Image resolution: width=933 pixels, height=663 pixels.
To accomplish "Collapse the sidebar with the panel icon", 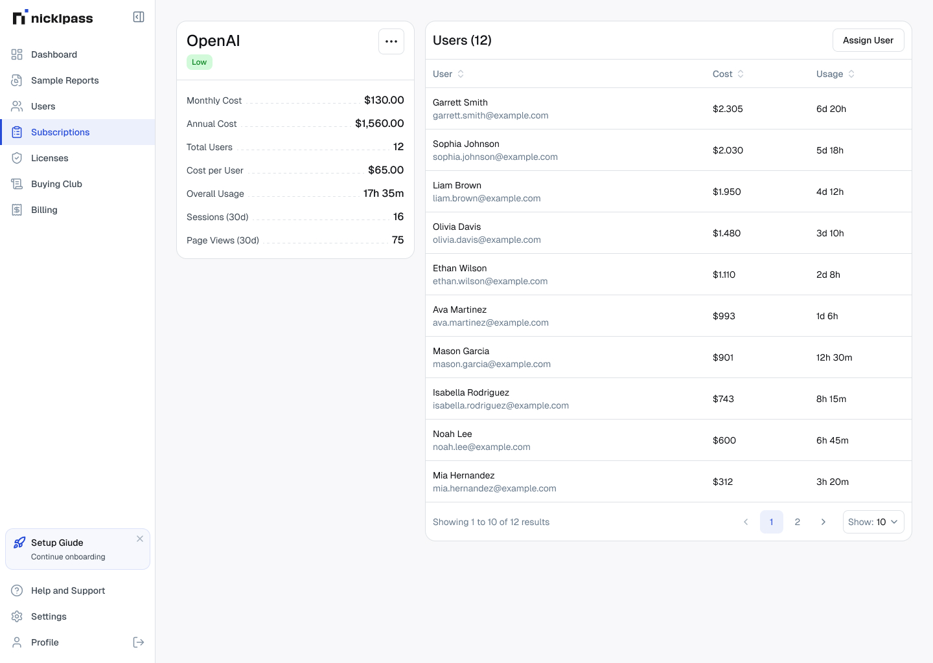I will coord(139,17).
